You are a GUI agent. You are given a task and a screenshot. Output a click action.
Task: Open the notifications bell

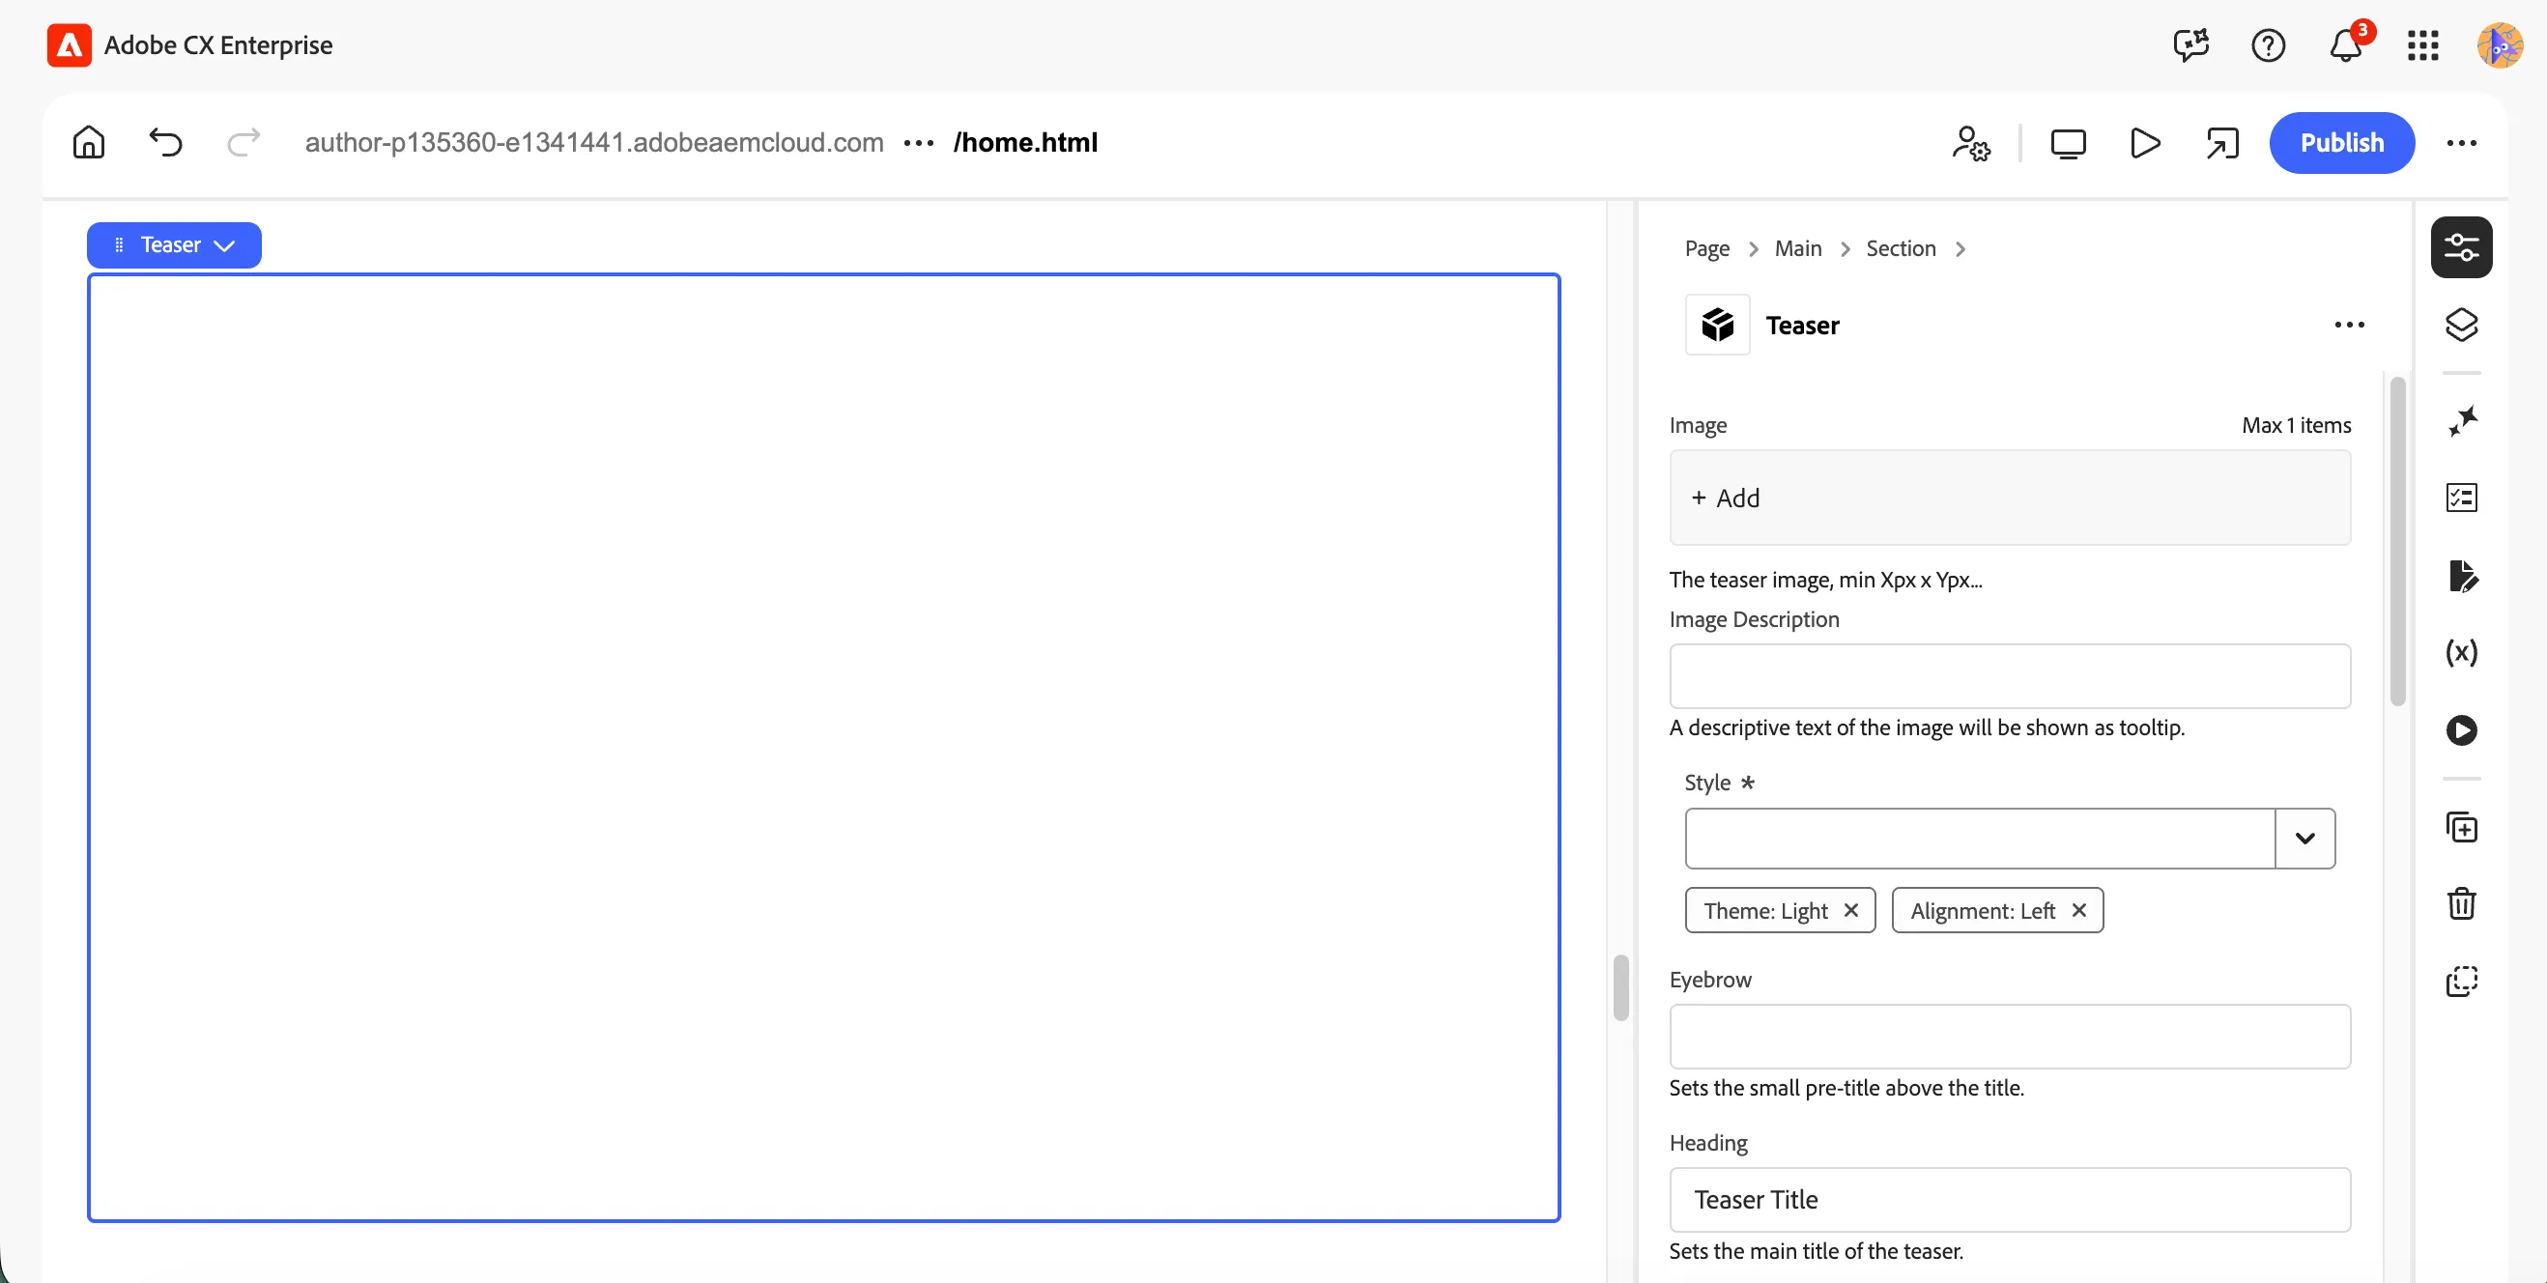(x=2345, y=45)
